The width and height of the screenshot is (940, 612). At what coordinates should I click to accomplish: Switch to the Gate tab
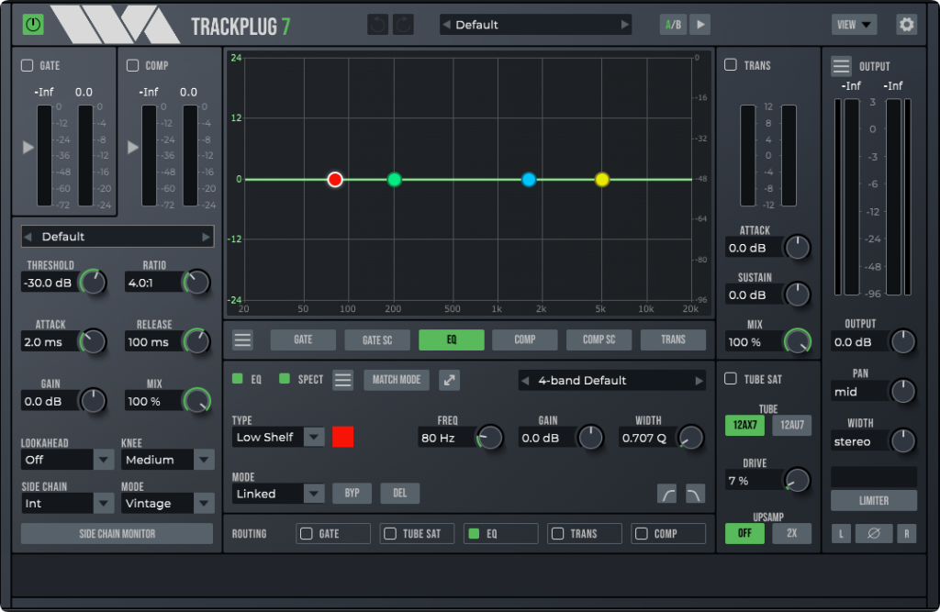(303, 339)
